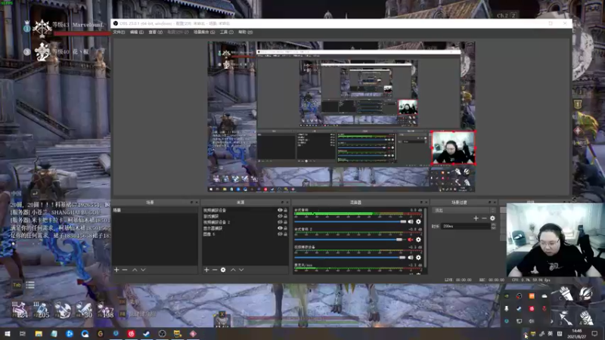Image resolution: width=605 pixels, height=340 pixels.
Task: Select the webcam source in OBS preview
Action: [x=453, y=148]
